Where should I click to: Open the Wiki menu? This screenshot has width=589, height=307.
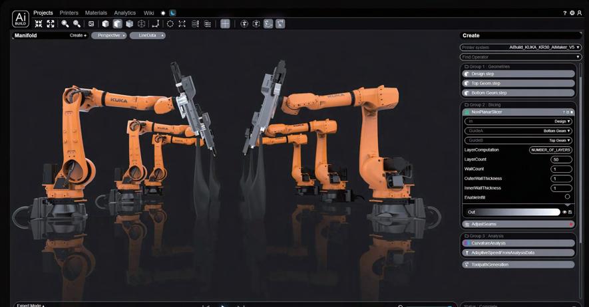point(149,13)
